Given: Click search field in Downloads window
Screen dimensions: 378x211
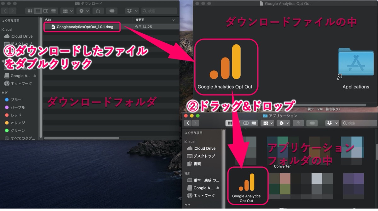Looking at the screenshot, I should (x=159, y=11).
